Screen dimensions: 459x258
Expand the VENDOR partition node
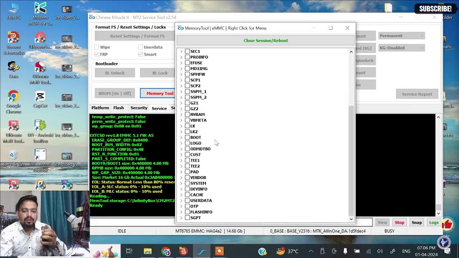[x=181, y=177]
